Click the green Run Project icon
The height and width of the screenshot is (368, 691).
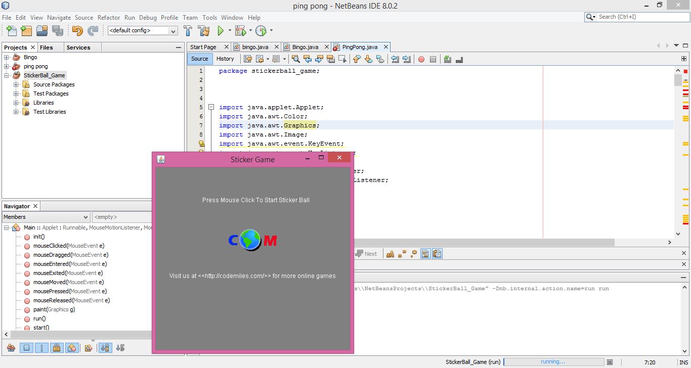221,31
